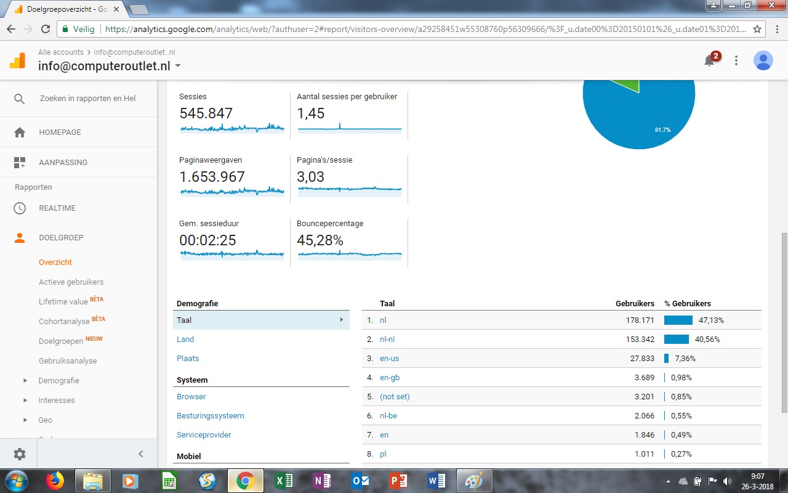Click the en-us language link

[x=390, y=359]
